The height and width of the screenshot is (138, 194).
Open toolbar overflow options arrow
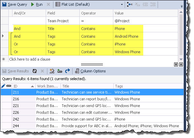(182, 6)
